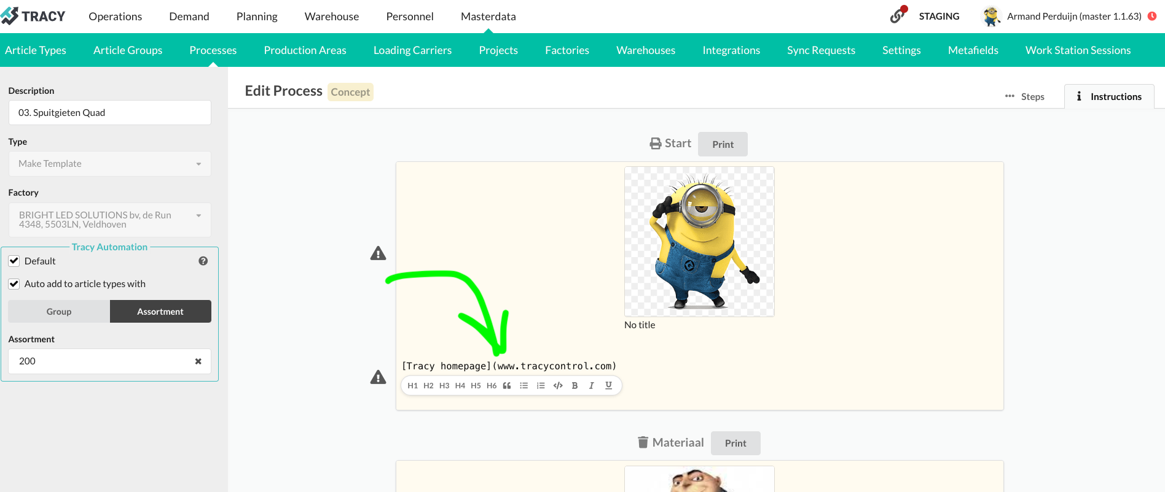Viewport: 1165px width, 492px height.
Task: Apply H4 heading format
Action: pos(460,386)
